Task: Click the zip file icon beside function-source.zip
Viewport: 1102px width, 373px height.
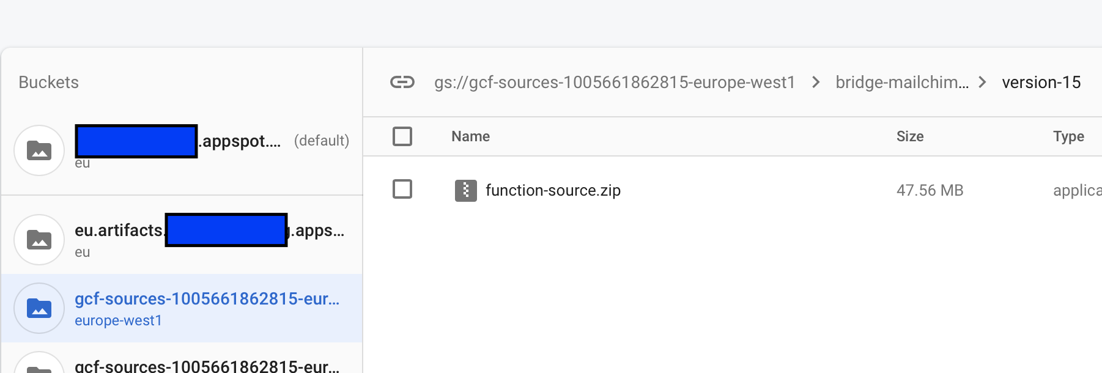Action: tap(466, 191)
